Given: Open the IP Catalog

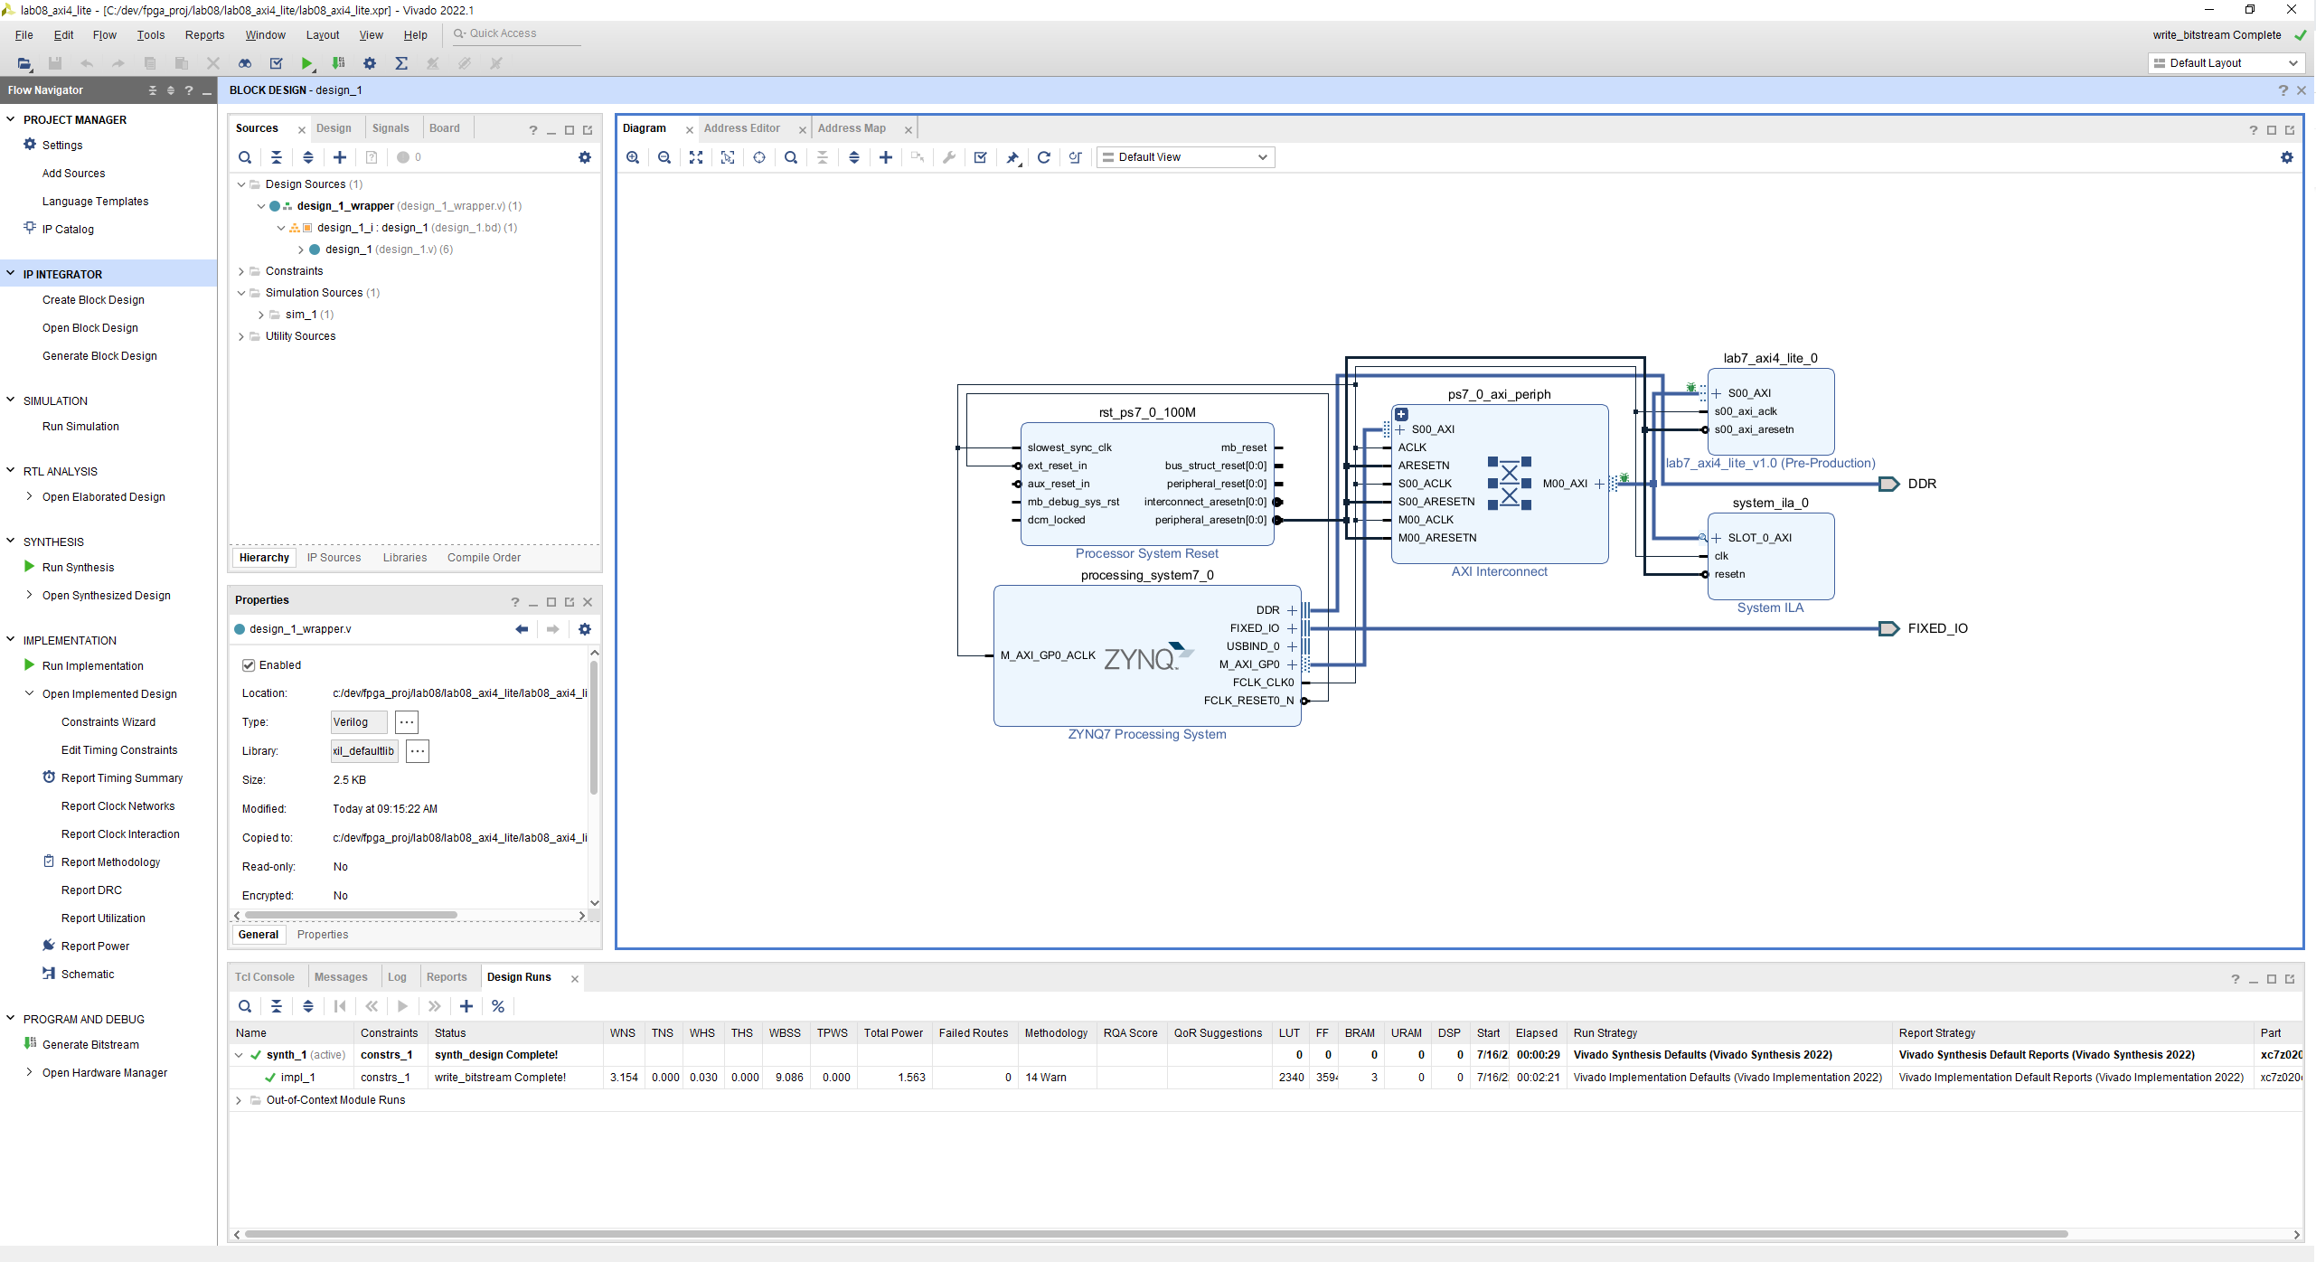Looking at the screenshot, I should 68,230.
